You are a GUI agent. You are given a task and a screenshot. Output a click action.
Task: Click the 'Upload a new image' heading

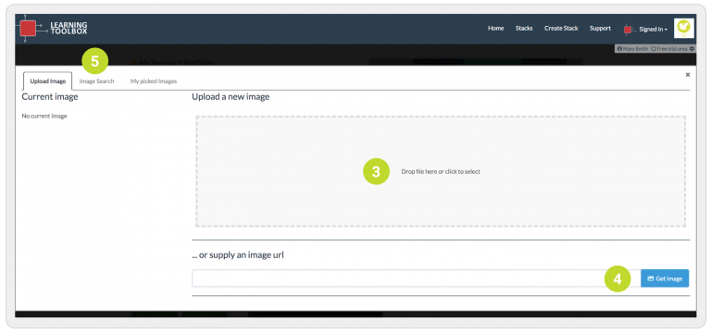coord(231,96)
